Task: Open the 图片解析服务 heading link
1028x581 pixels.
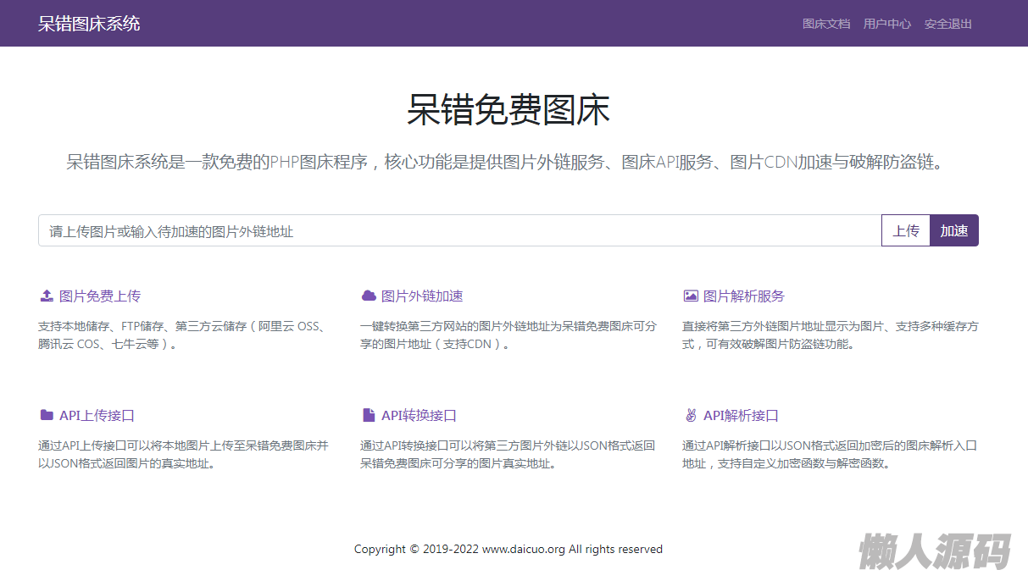Action: pyautogui.click(x=744, y=296)
